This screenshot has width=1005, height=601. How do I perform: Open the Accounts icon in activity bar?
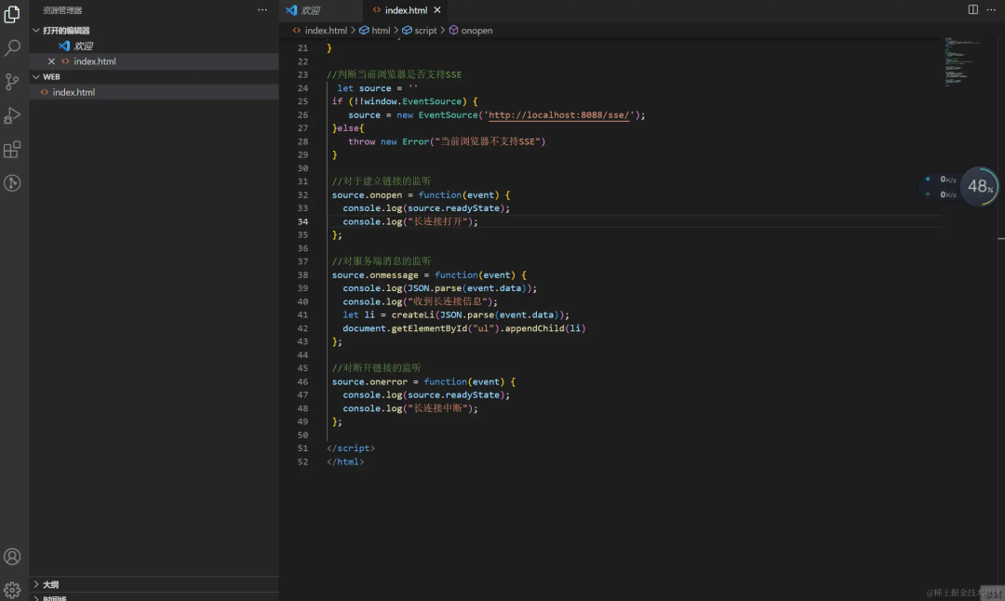[12, 556]
